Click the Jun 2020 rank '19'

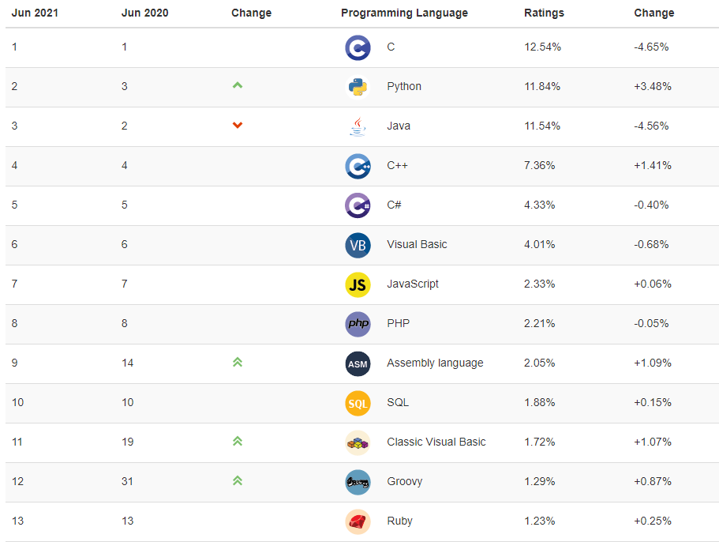128,442
